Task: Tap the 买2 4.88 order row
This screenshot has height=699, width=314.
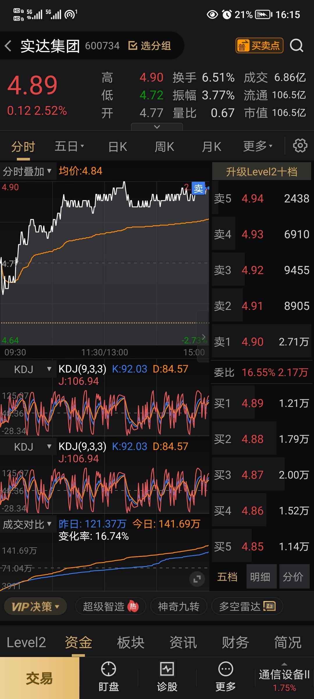Action: [262, 439]
